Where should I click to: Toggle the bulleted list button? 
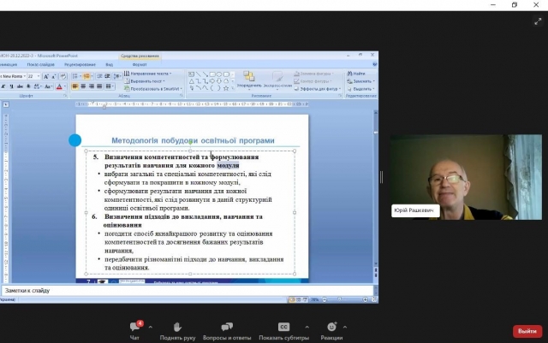click(75, 75)
